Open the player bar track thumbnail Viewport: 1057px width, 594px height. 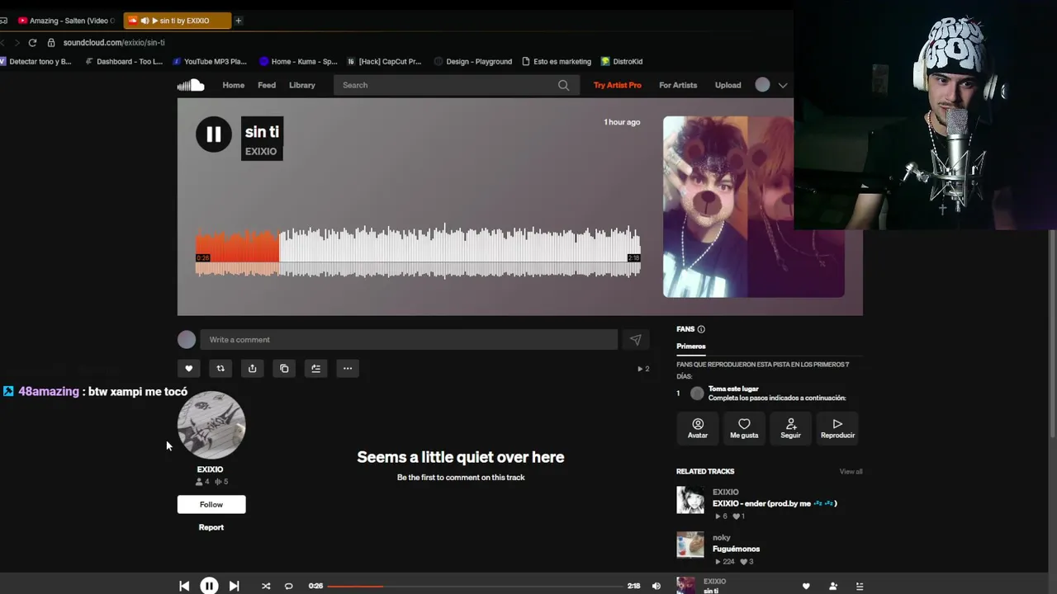[x=685, y=586]
